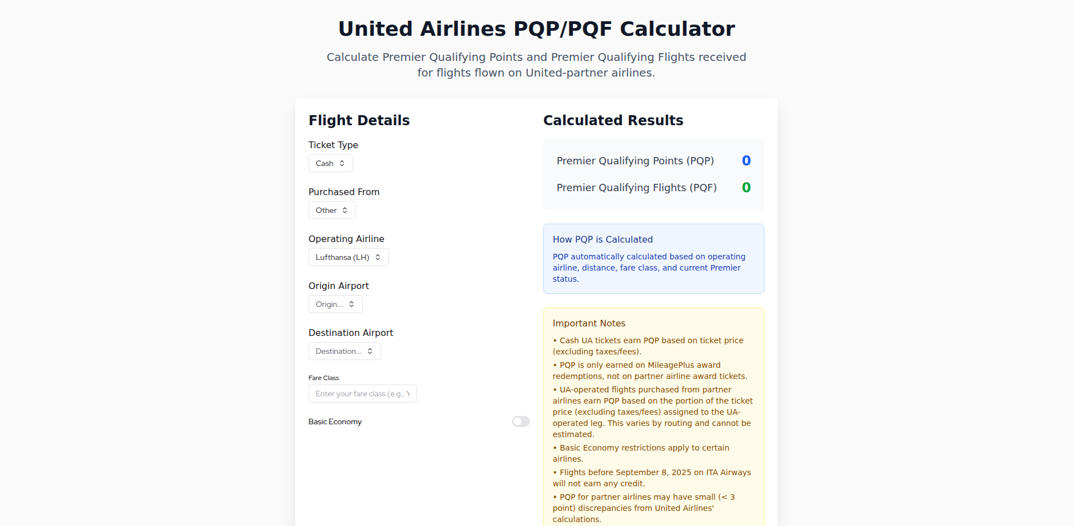Click the chevron icon in Ticket Type
This screenshot has height=526, width=1073.
click(342, 163)
